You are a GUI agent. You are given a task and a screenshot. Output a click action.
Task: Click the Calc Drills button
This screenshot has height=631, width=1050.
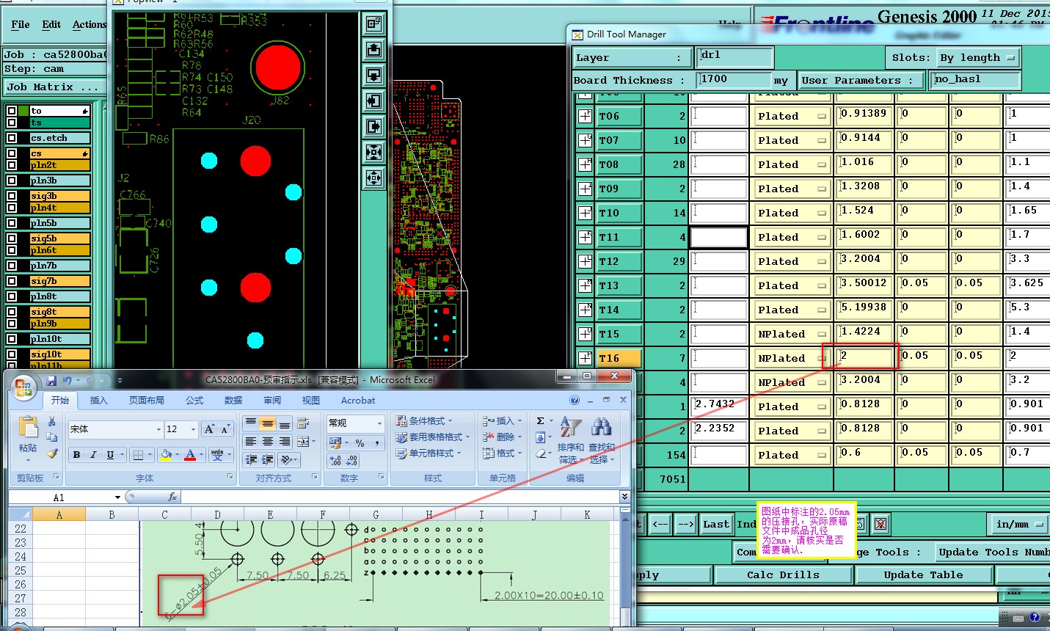coord(783,575)
